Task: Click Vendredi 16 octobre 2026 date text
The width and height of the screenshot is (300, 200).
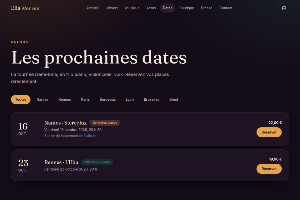Action: click(73, 130)
